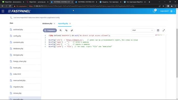178x100 pixels.
Task: Switch to the second FASTPANEL HOSTING browser tab
Action: point(86,2)
